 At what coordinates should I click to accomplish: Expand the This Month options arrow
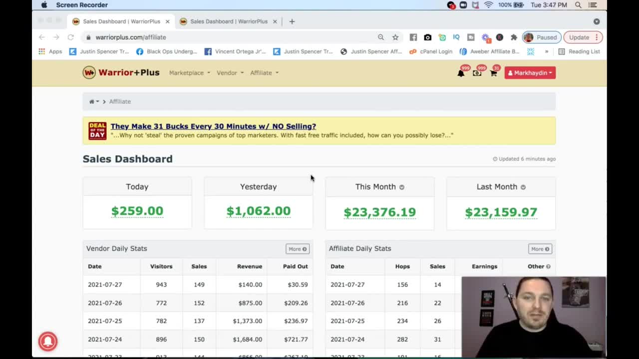402,187
